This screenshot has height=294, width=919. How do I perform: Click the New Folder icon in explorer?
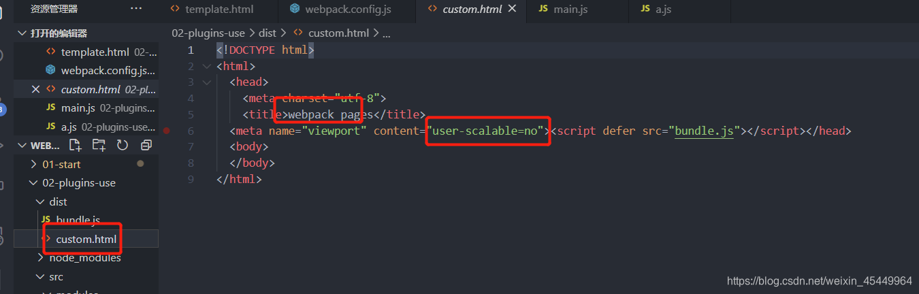(x=99, y=145)
